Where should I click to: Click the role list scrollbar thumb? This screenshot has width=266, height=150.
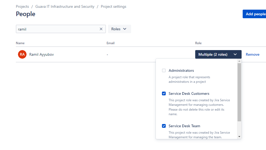239,92
